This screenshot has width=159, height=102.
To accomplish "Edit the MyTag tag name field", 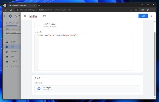I will coord(36,16).
